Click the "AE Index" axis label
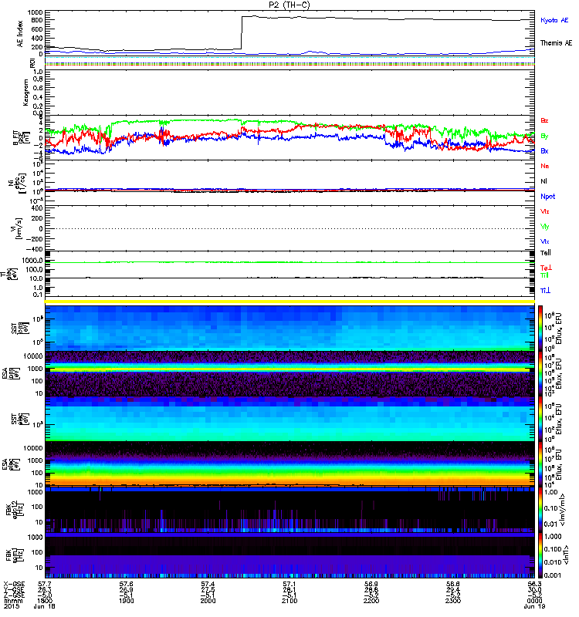Screen dimensions: 579x617 pos(20,34)
